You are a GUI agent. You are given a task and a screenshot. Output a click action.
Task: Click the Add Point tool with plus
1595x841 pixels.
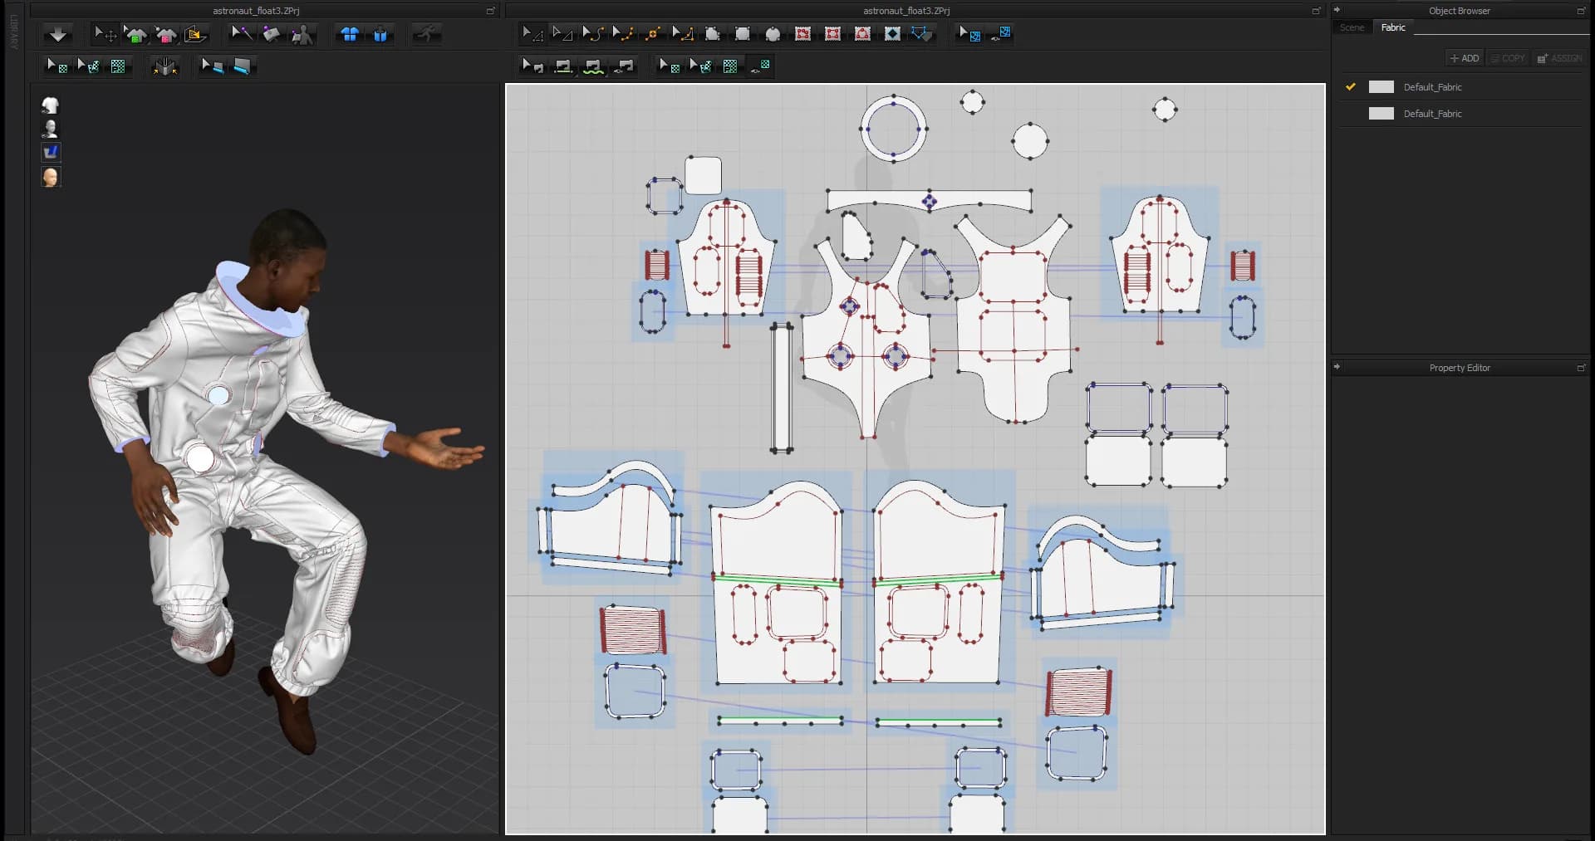pyautogui.click(x=652, y=34)
